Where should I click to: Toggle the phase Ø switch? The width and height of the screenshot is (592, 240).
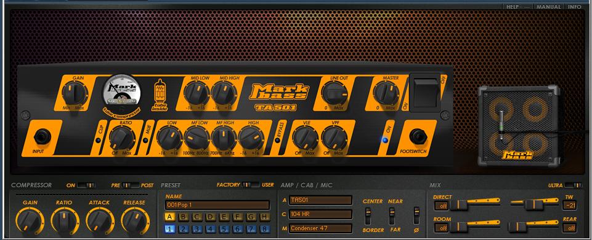click(x=416, y=216)
